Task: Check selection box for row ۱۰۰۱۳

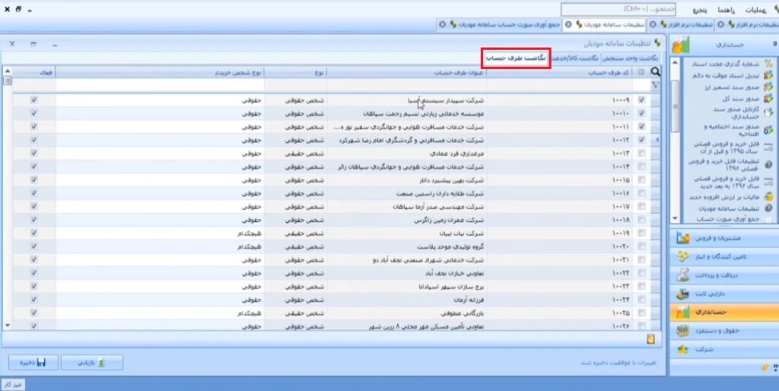Action: (x=641, y=153)
